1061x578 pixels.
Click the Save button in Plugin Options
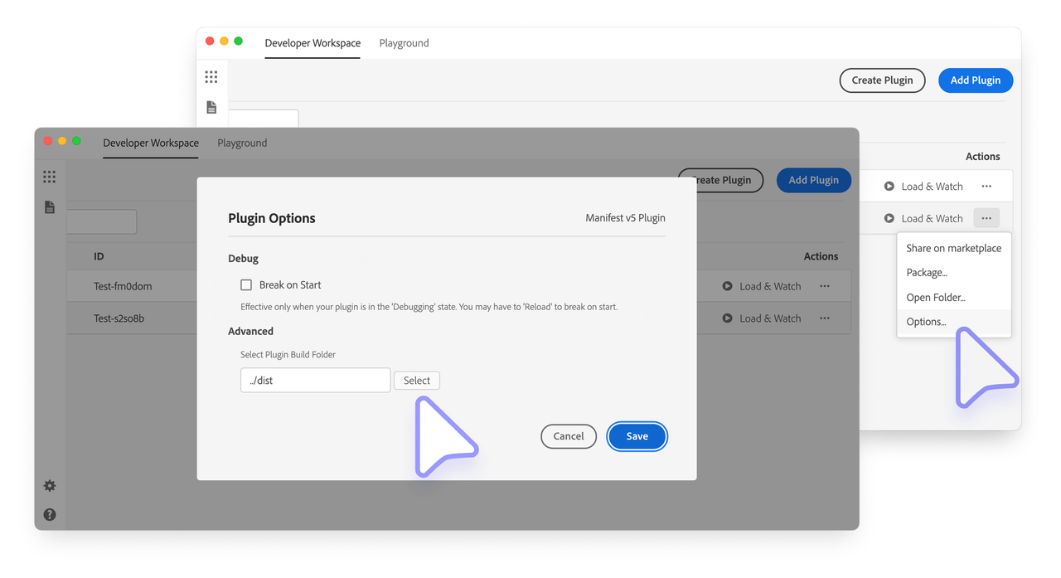click(637, 436)
